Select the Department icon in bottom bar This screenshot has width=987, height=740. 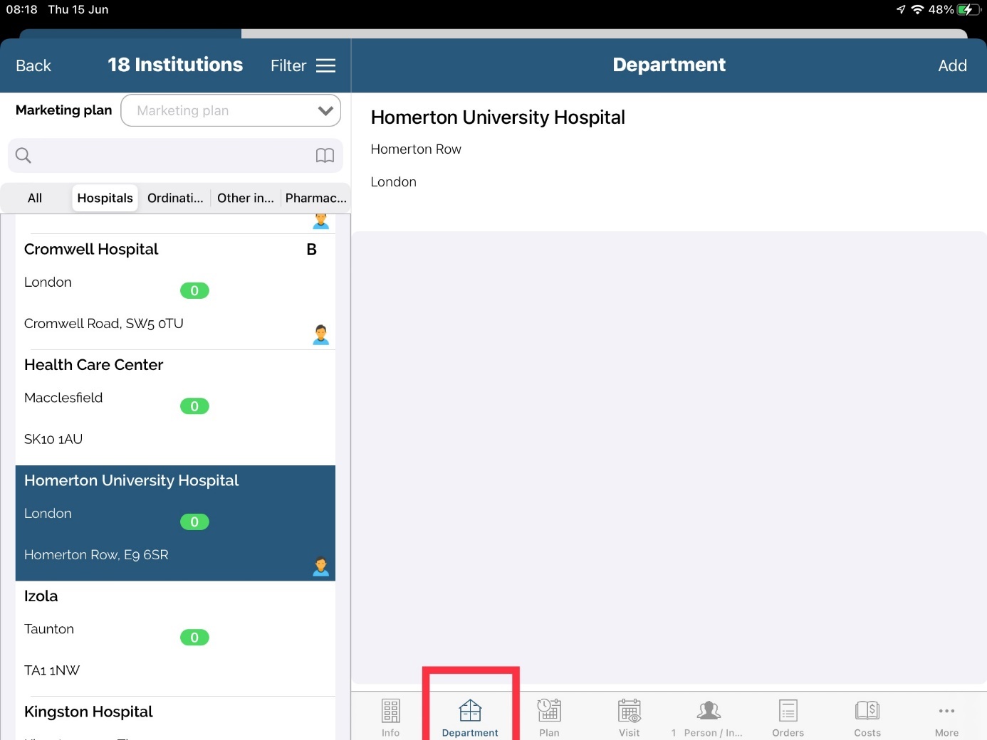[x=470, y=711]
